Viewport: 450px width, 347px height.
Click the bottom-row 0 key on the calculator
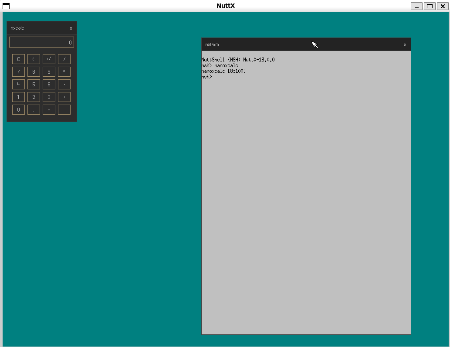tap(18, 110)
